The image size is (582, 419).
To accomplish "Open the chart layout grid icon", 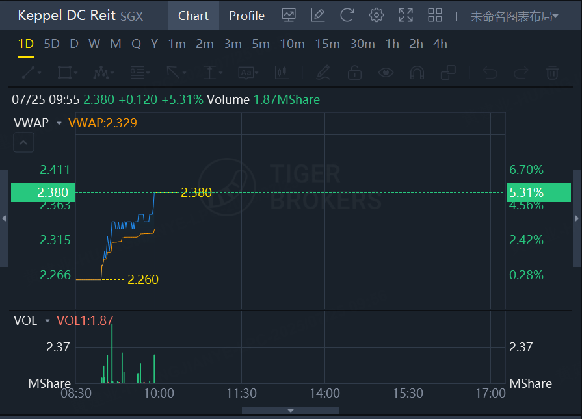I will [x=434, y=16].
